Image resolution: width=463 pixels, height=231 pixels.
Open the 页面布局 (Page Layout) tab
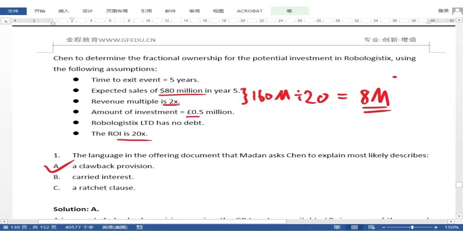[117, 11]
